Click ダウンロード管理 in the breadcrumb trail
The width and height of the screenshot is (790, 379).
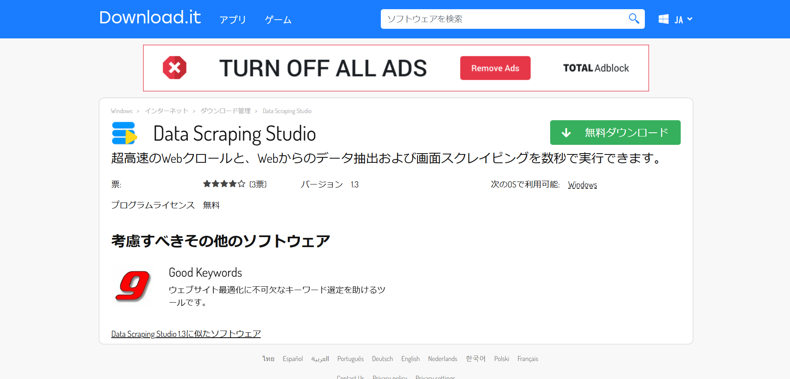[225, 111]
